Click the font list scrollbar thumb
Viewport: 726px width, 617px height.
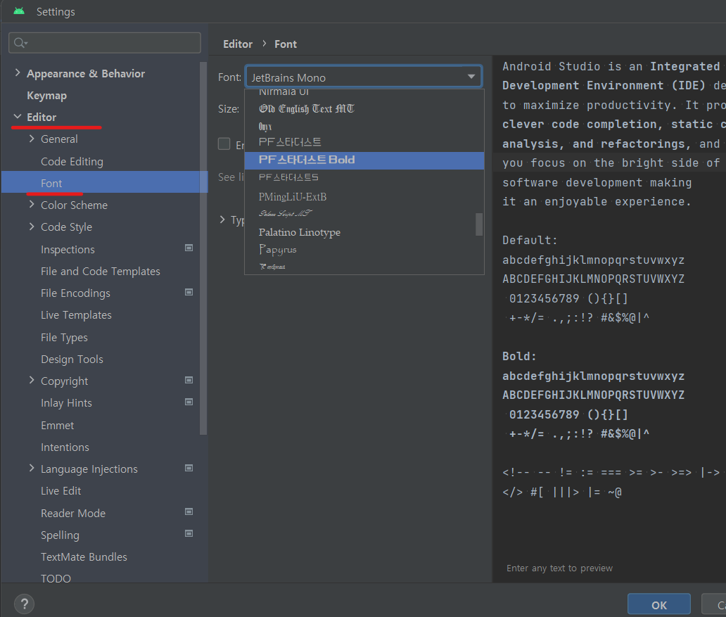coord(479,224)
